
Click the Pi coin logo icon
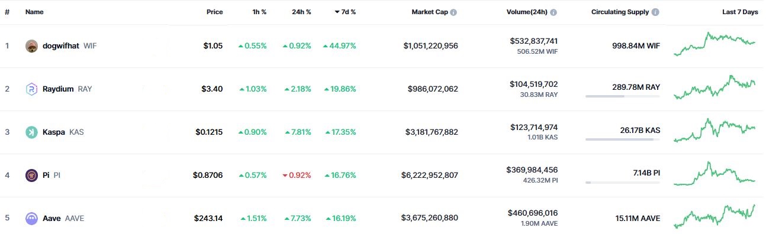tap(32, 175)
